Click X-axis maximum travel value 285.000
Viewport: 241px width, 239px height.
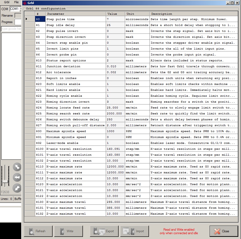[115, 202]
